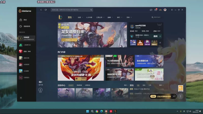Open 我的游戏 in the sidebar
Viewport: 203px width, 114px height.
coord(26,26)
